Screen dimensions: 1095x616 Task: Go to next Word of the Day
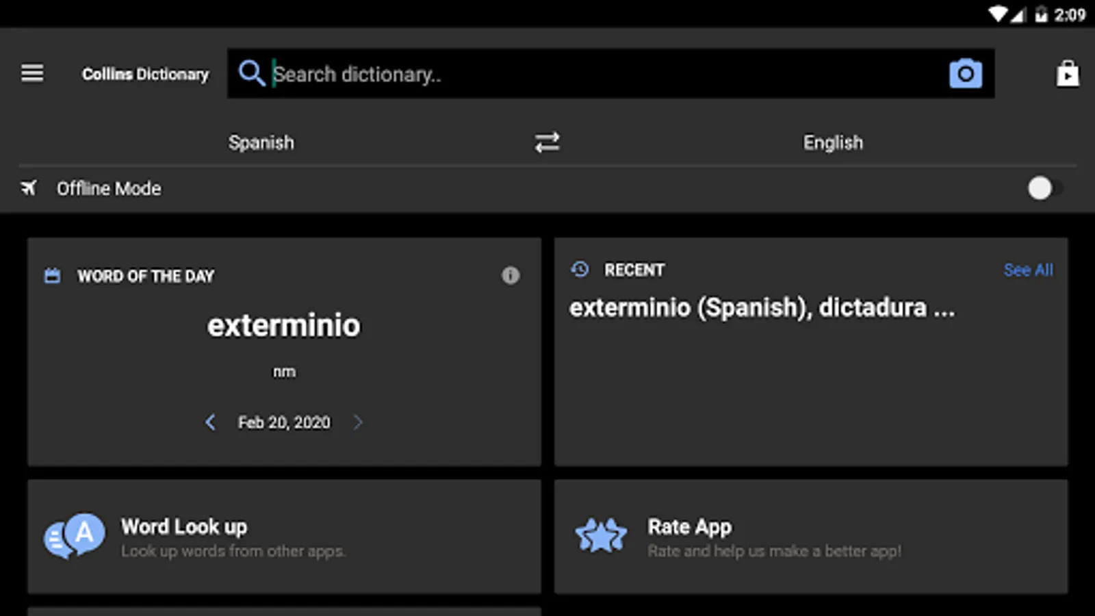click(357, 422)
